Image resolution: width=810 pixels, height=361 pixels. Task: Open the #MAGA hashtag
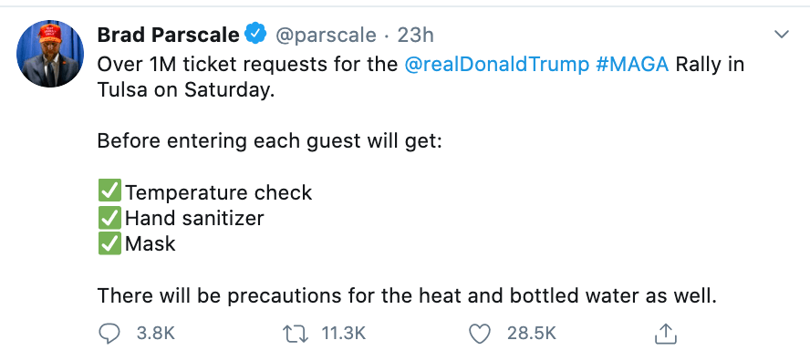632,65
